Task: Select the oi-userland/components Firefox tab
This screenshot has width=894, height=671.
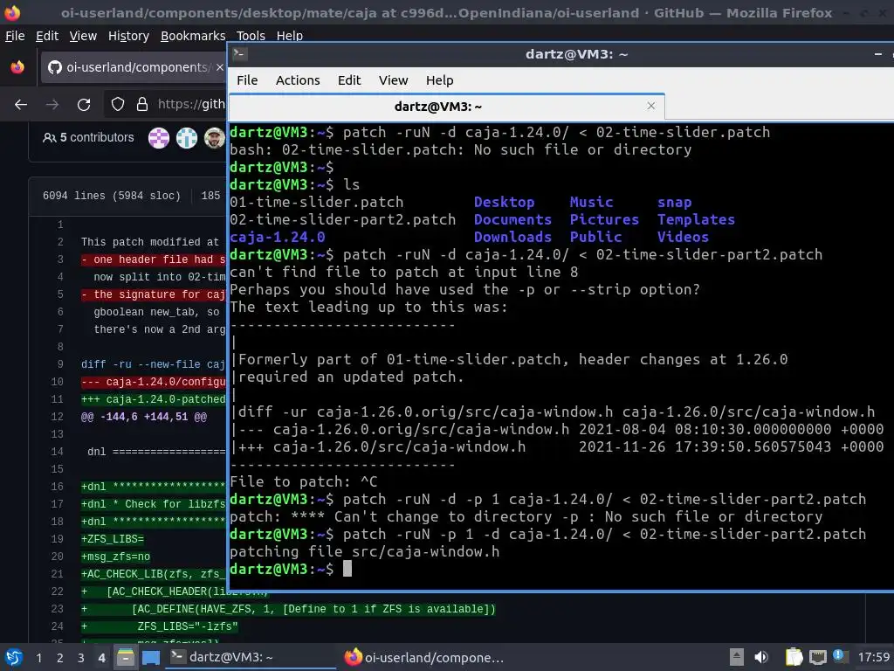Action: click(x=134, y=67)
